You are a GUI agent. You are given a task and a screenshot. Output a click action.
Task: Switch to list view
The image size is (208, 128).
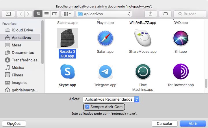point(46,14)
